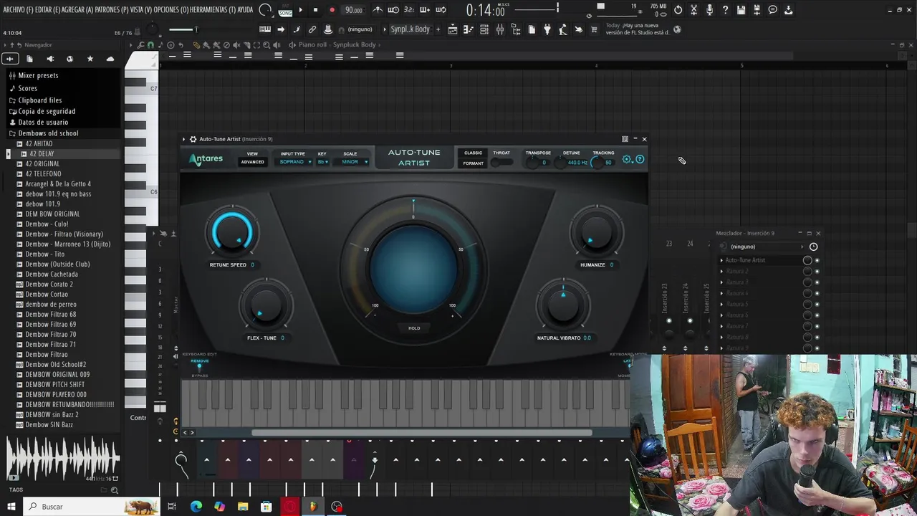Image resolution: width=917 pixels, height=516 pixels.
Task: Open the Auto-Tune settings gear icon
Action: coord(627,159)
